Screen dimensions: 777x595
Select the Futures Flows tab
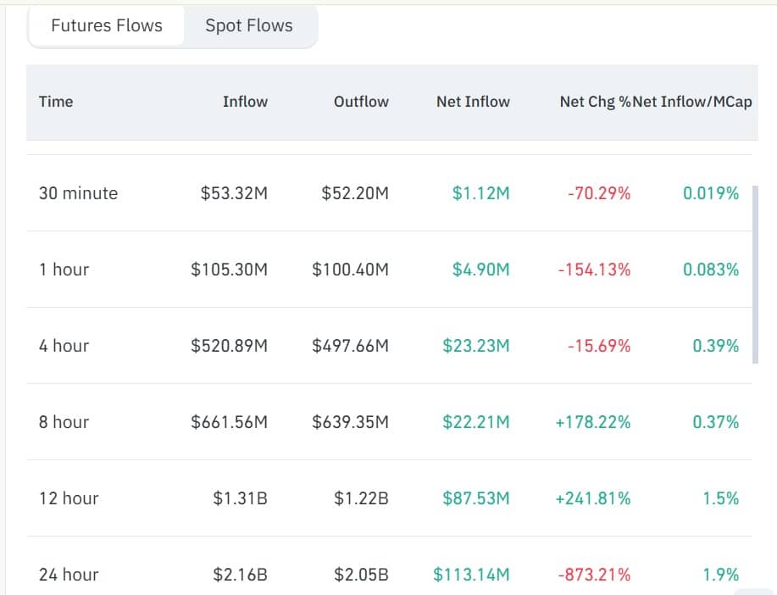[105, 25]
